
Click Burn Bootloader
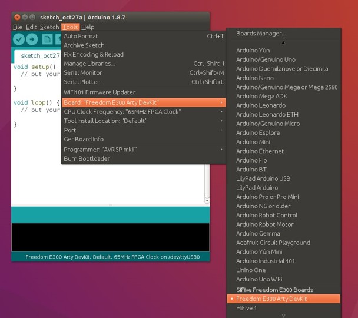(x=87, y=159)
